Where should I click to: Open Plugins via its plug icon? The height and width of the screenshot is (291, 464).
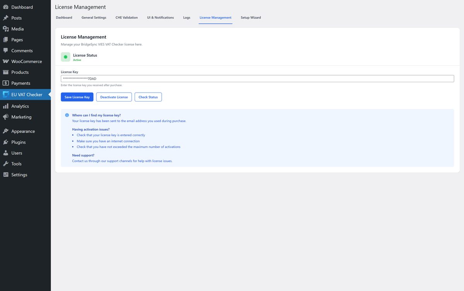click(6, 142)
